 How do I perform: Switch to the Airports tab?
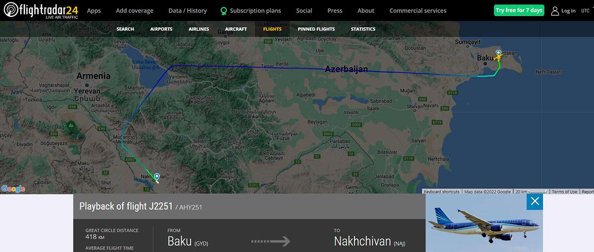161,29
